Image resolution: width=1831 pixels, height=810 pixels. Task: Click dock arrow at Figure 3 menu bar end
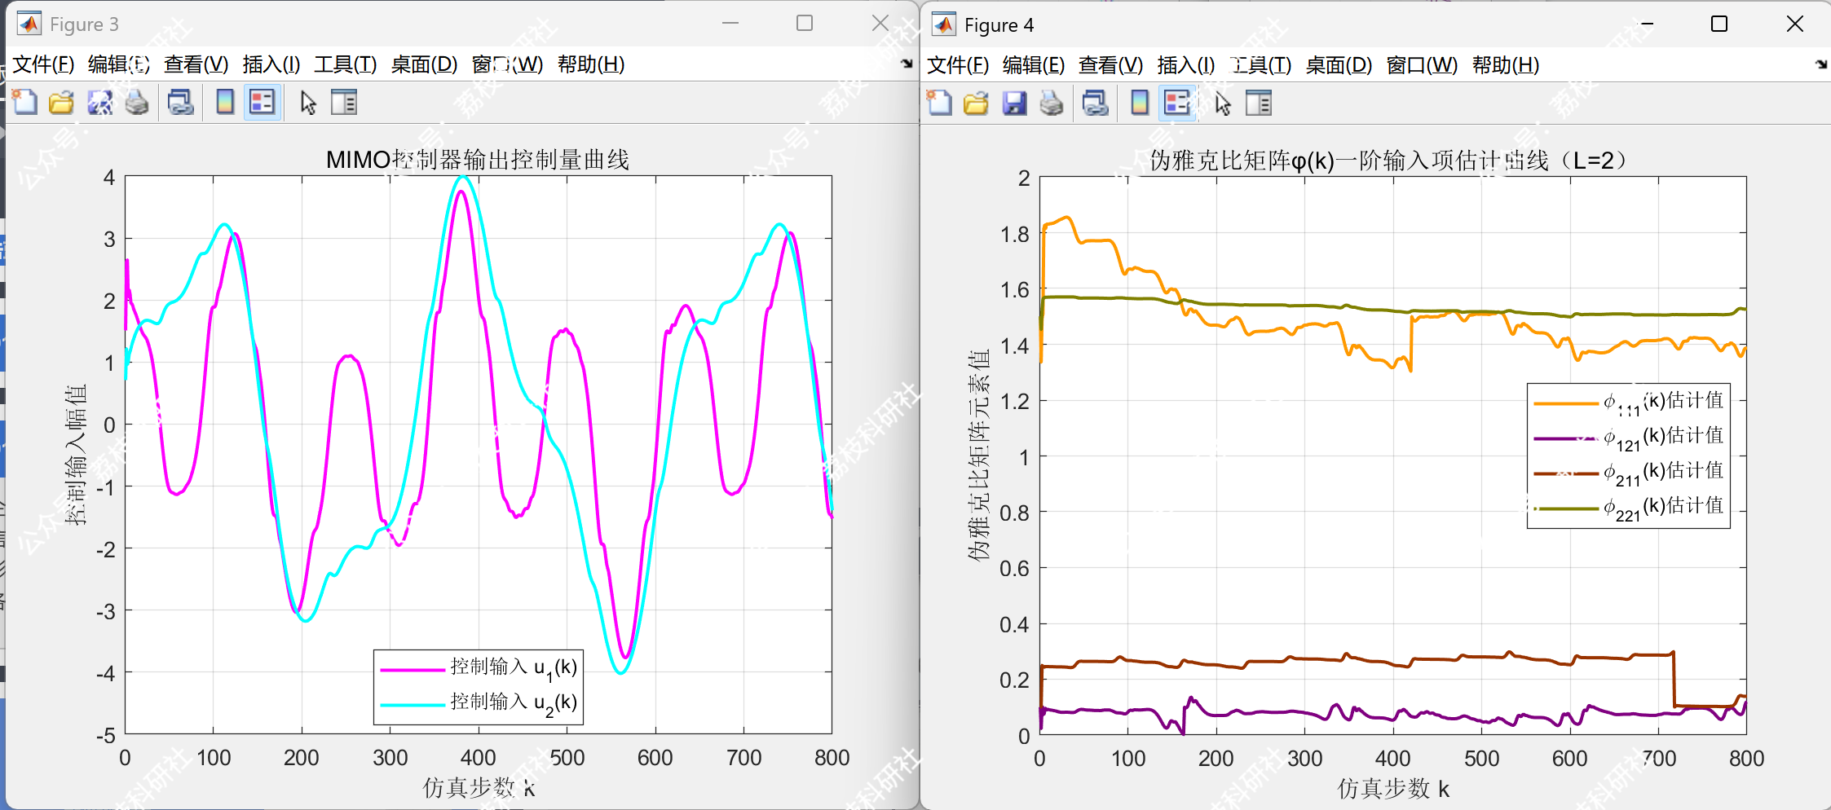907,64
